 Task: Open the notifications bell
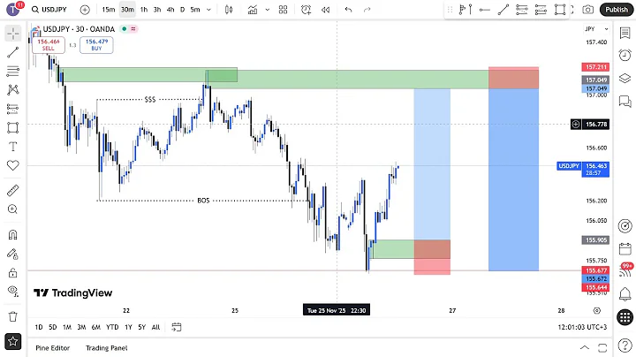click(625, 294)
